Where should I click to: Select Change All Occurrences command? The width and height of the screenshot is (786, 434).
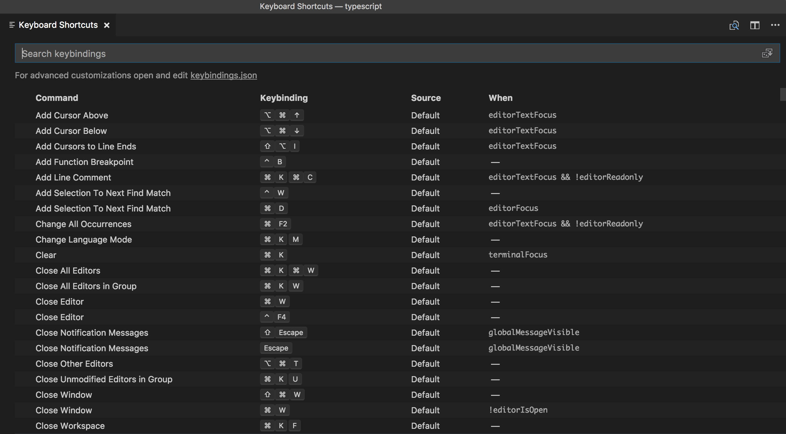(x=83, y=224)
